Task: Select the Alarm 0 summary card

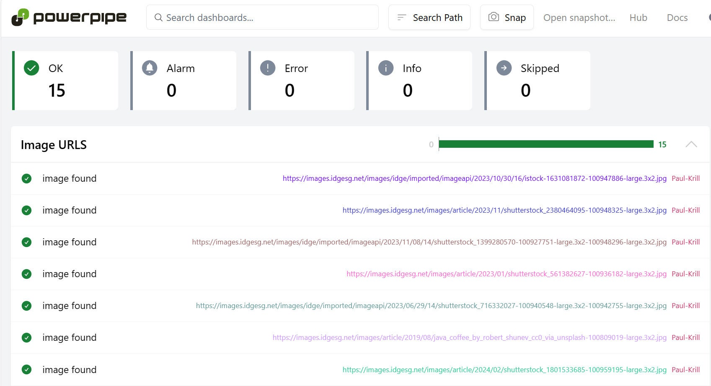Action: [x=184, y=81]
